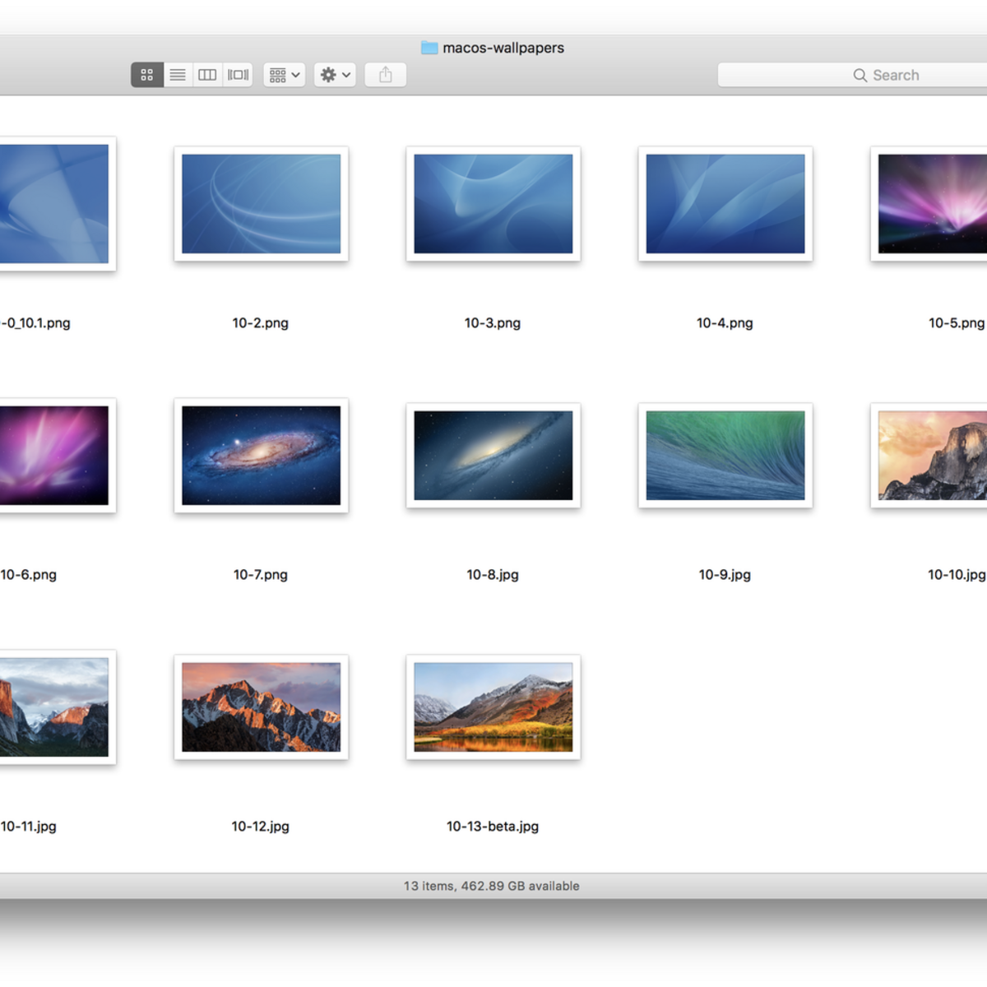This screenshot has height=987, width=987.
Task: Click the macos-wallpapers title text
Action: point(503,48)
